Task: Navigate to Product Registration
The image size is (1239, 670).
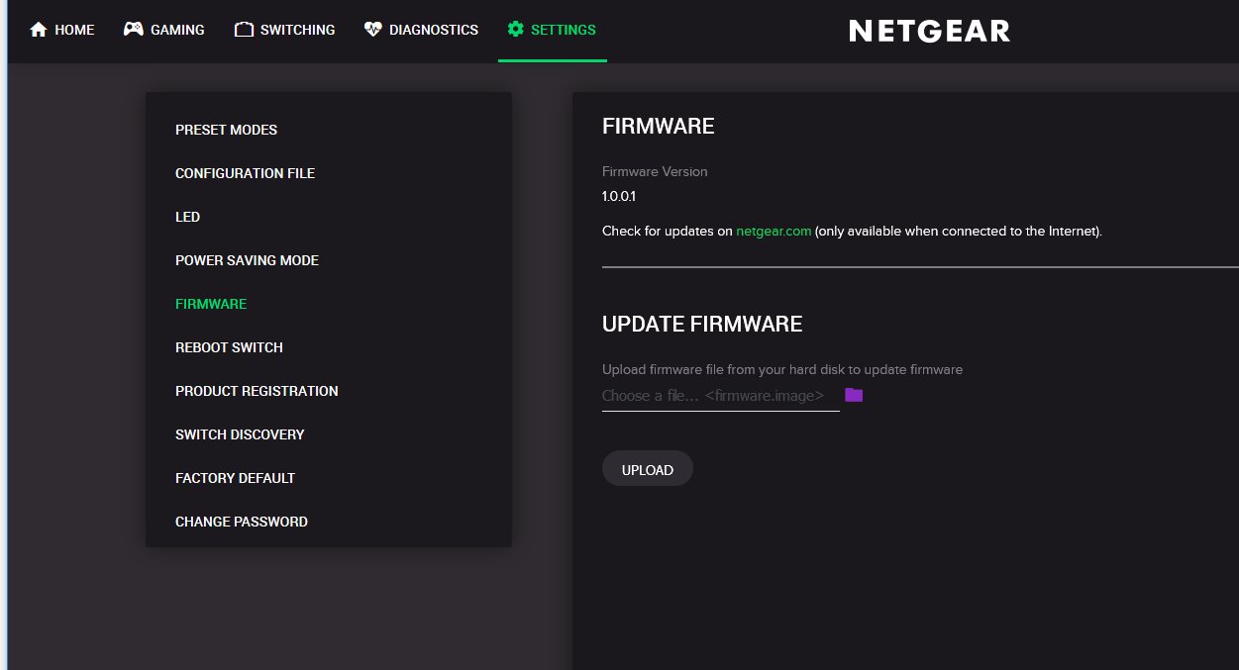Action: coord(257,391)
